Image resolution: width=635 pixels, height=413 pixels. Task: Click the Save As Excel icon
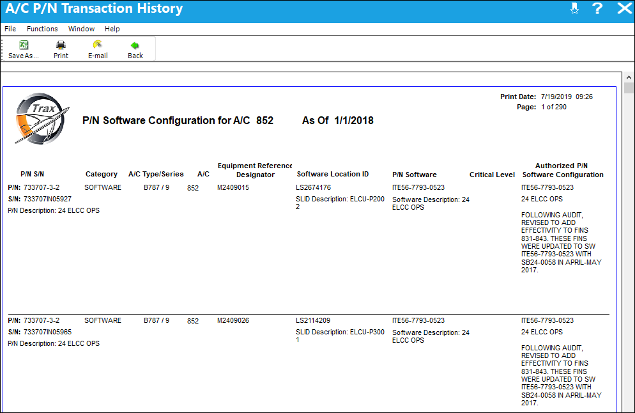pyautogui.click(x=24, y=45)
